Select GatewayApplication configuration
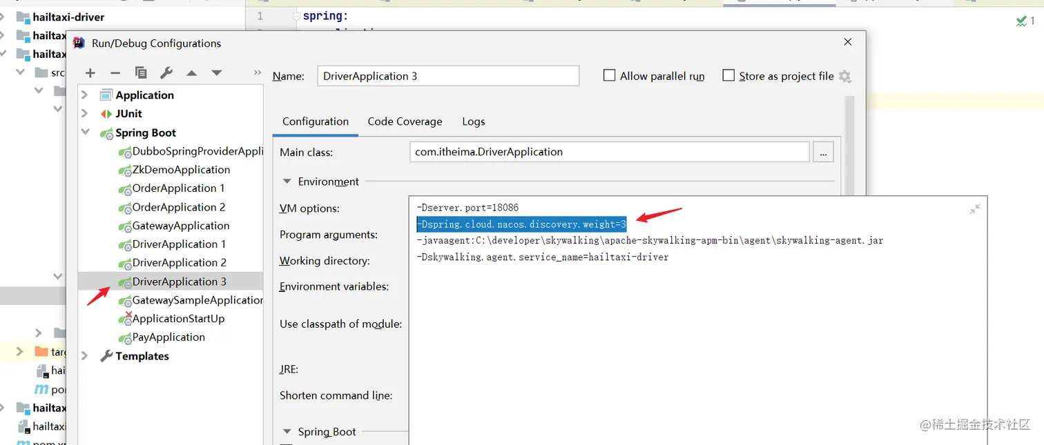The width and height of the screenshot is (1044, 445). coord(173,226)
